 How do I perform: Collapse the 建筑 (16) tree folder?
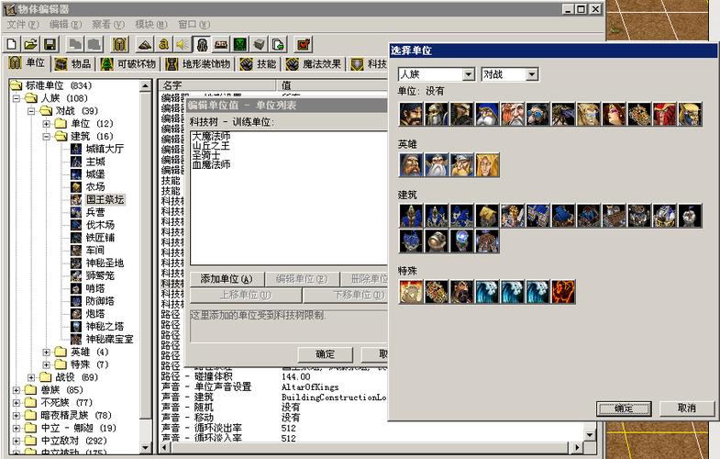(x=47, y=136)
